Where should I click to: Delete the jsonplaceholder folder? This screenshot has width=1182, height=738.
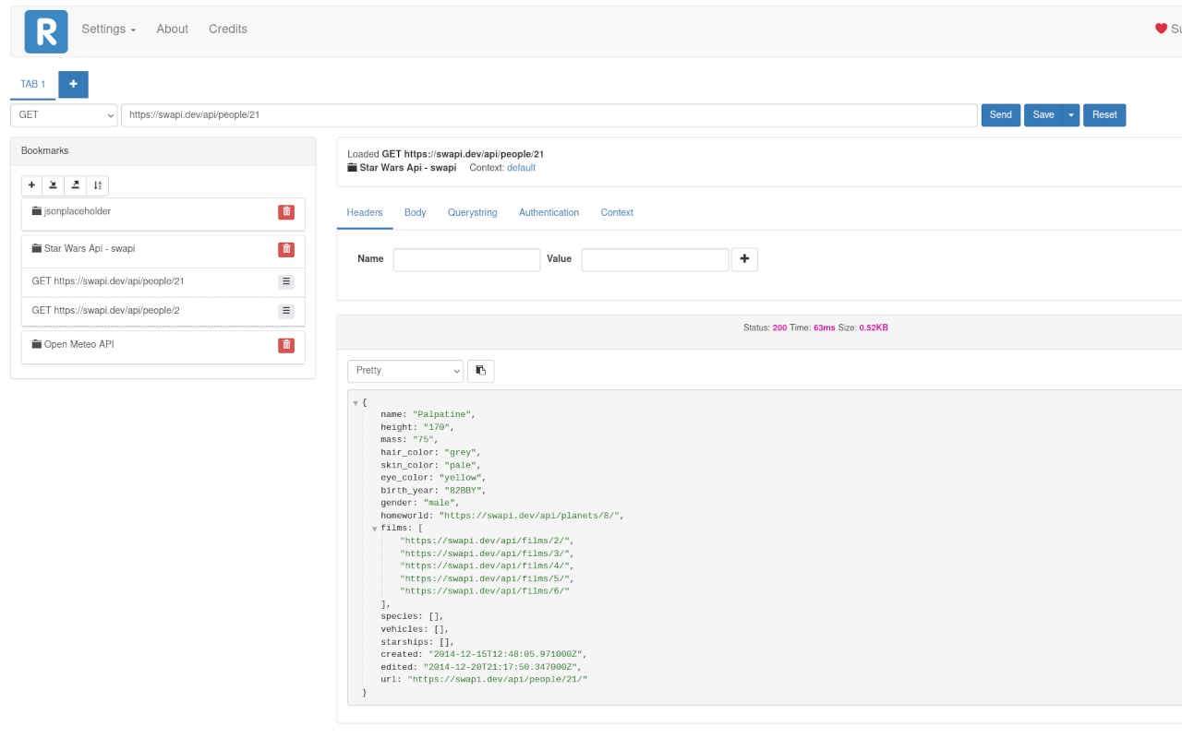[286, 212]
